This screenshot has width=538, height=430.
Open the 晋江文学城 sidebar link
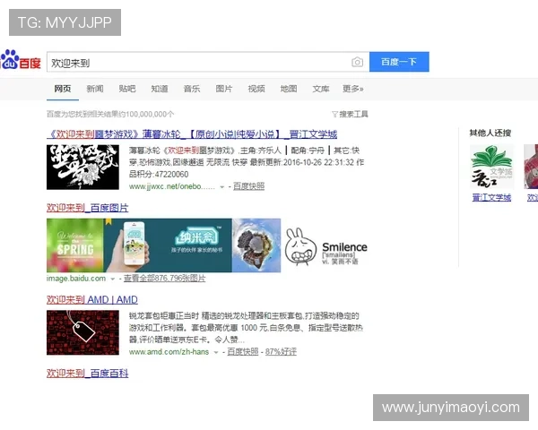pos(491,197)
